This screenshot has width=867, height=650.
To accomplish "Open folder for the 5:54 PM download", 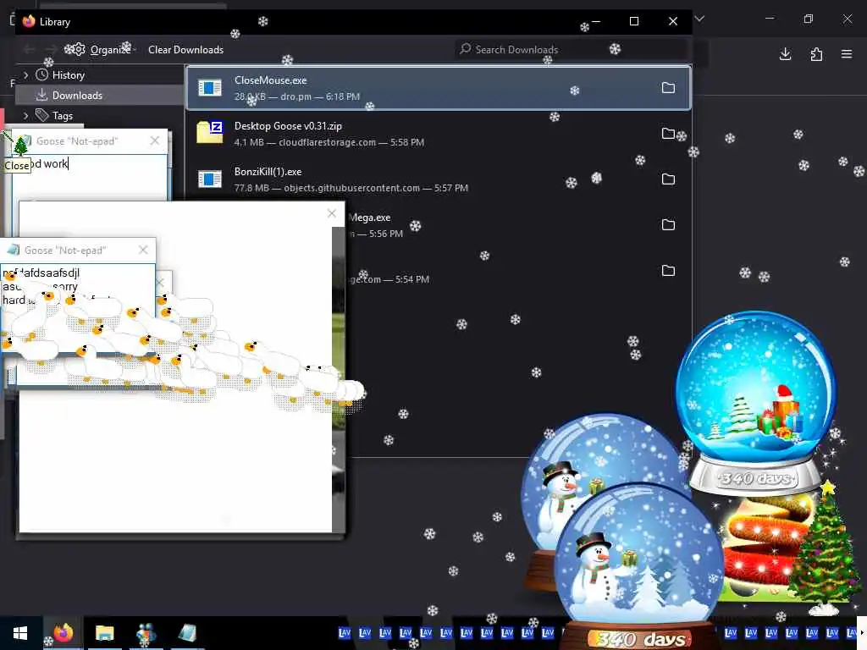I will click(x=668, y=270).
